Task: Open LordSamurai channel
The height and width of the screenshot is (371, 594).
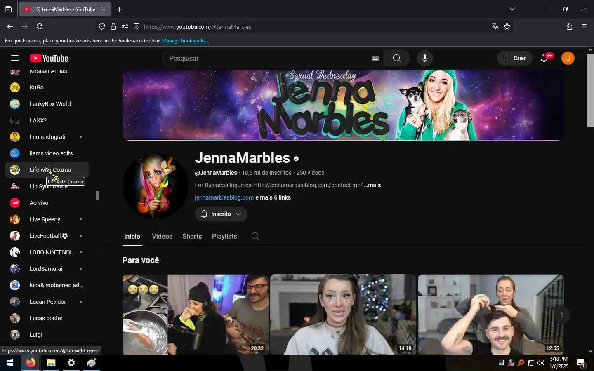Action: click(x=47, y=269)
